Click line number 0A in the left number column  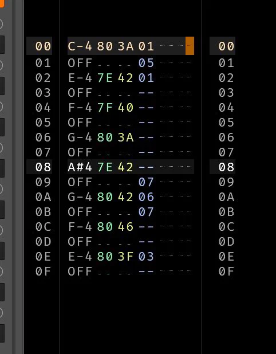click(43, 197)
